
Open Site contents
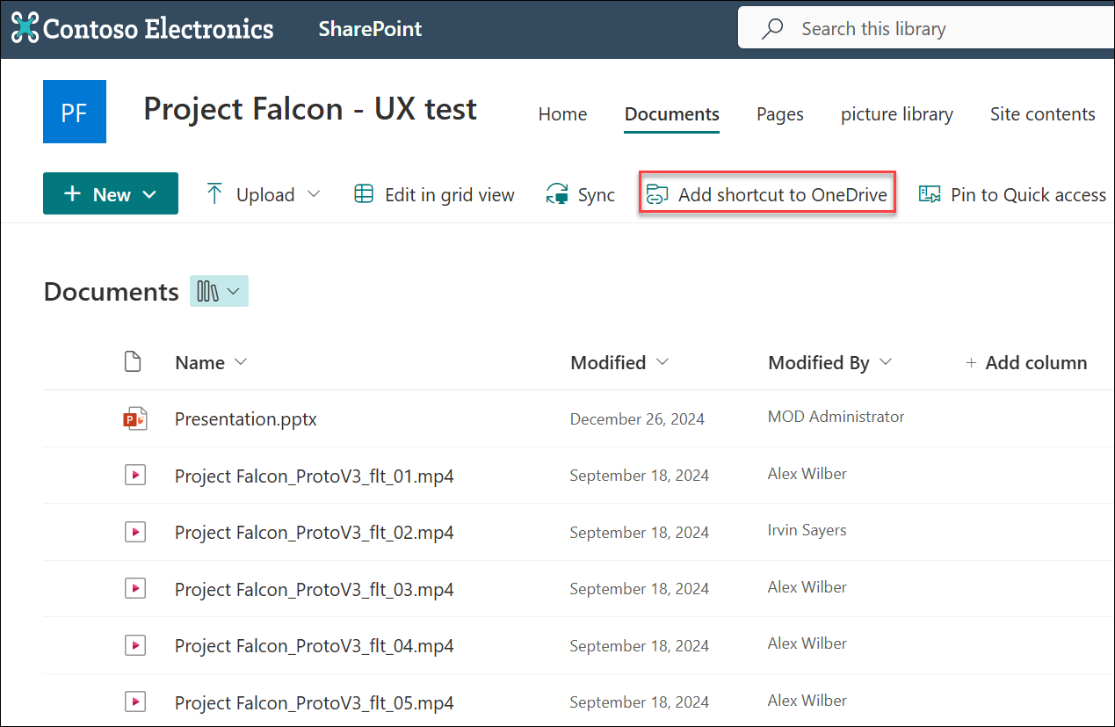[1043, 113]
